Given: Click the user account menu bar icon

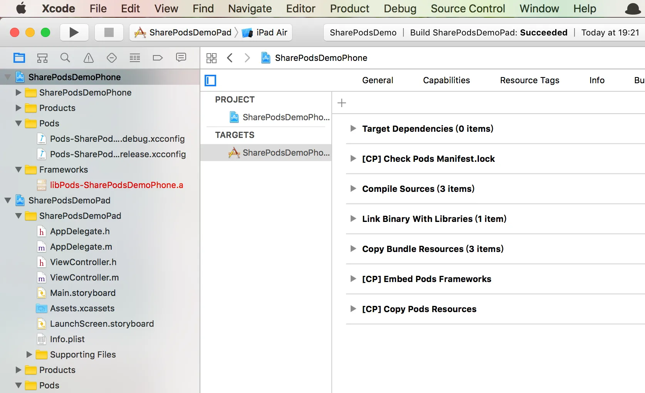Looking at the screenshot, I should (x=633, y=8).
